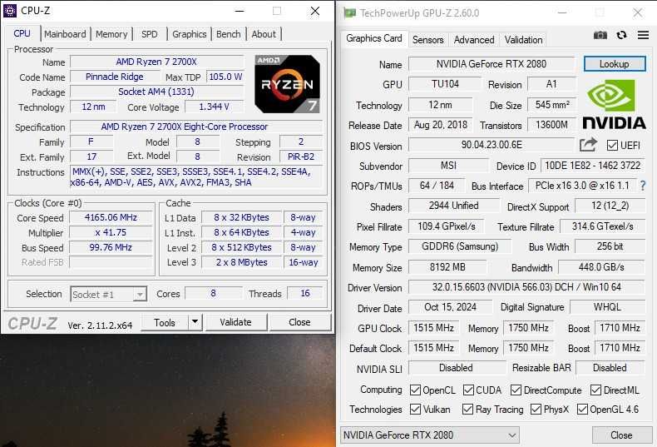Screen dimensions: 657x447
Task: Switch to the Memory tab in CPU-Z
Action: pyautogui.click(x=111, y=34)
